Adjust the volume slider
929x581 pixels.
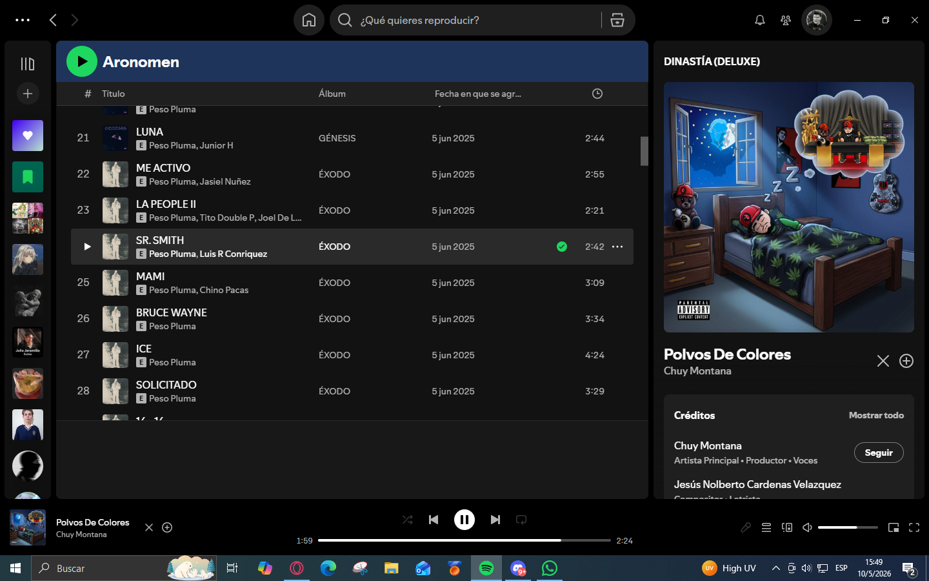tap(848, 527)
